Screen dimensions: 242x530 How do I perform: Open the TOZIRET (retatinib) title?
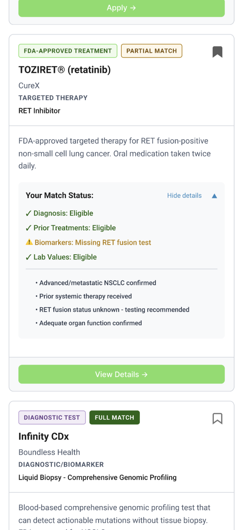coord(65,70)
